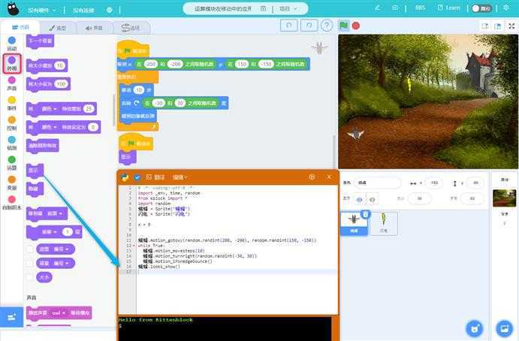519x341 pixels.
Task: Click the no connection text in top bar
Action: pos(83,11)
